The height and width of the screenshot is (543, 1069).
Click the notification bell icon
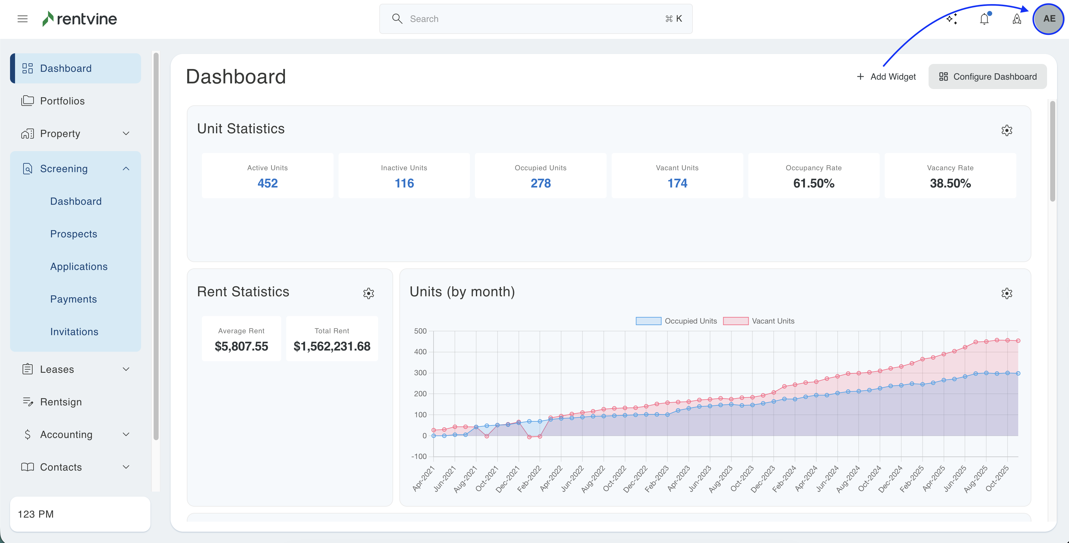984,19
